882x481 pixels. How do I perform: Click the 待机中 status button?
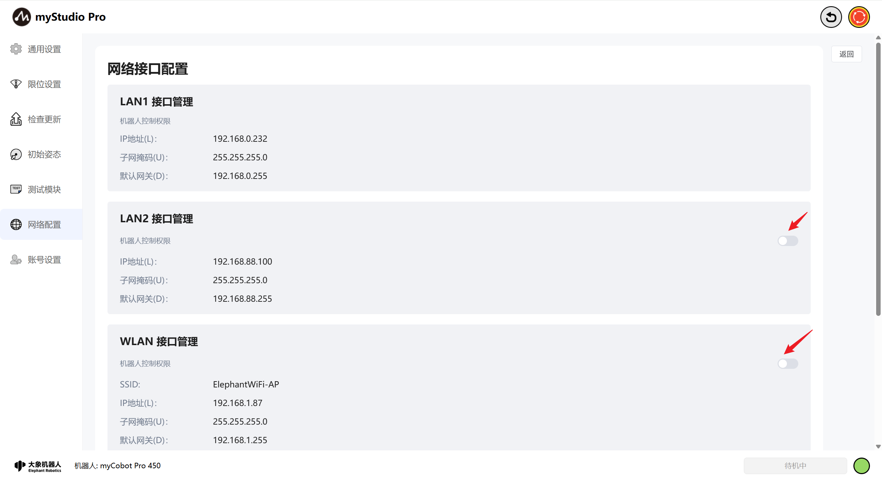(795, 466)
